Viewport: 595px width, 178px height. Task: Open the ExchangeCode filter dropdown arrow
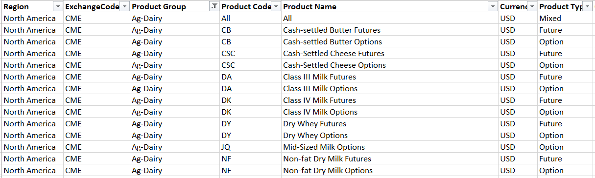(x=124, y=6)
